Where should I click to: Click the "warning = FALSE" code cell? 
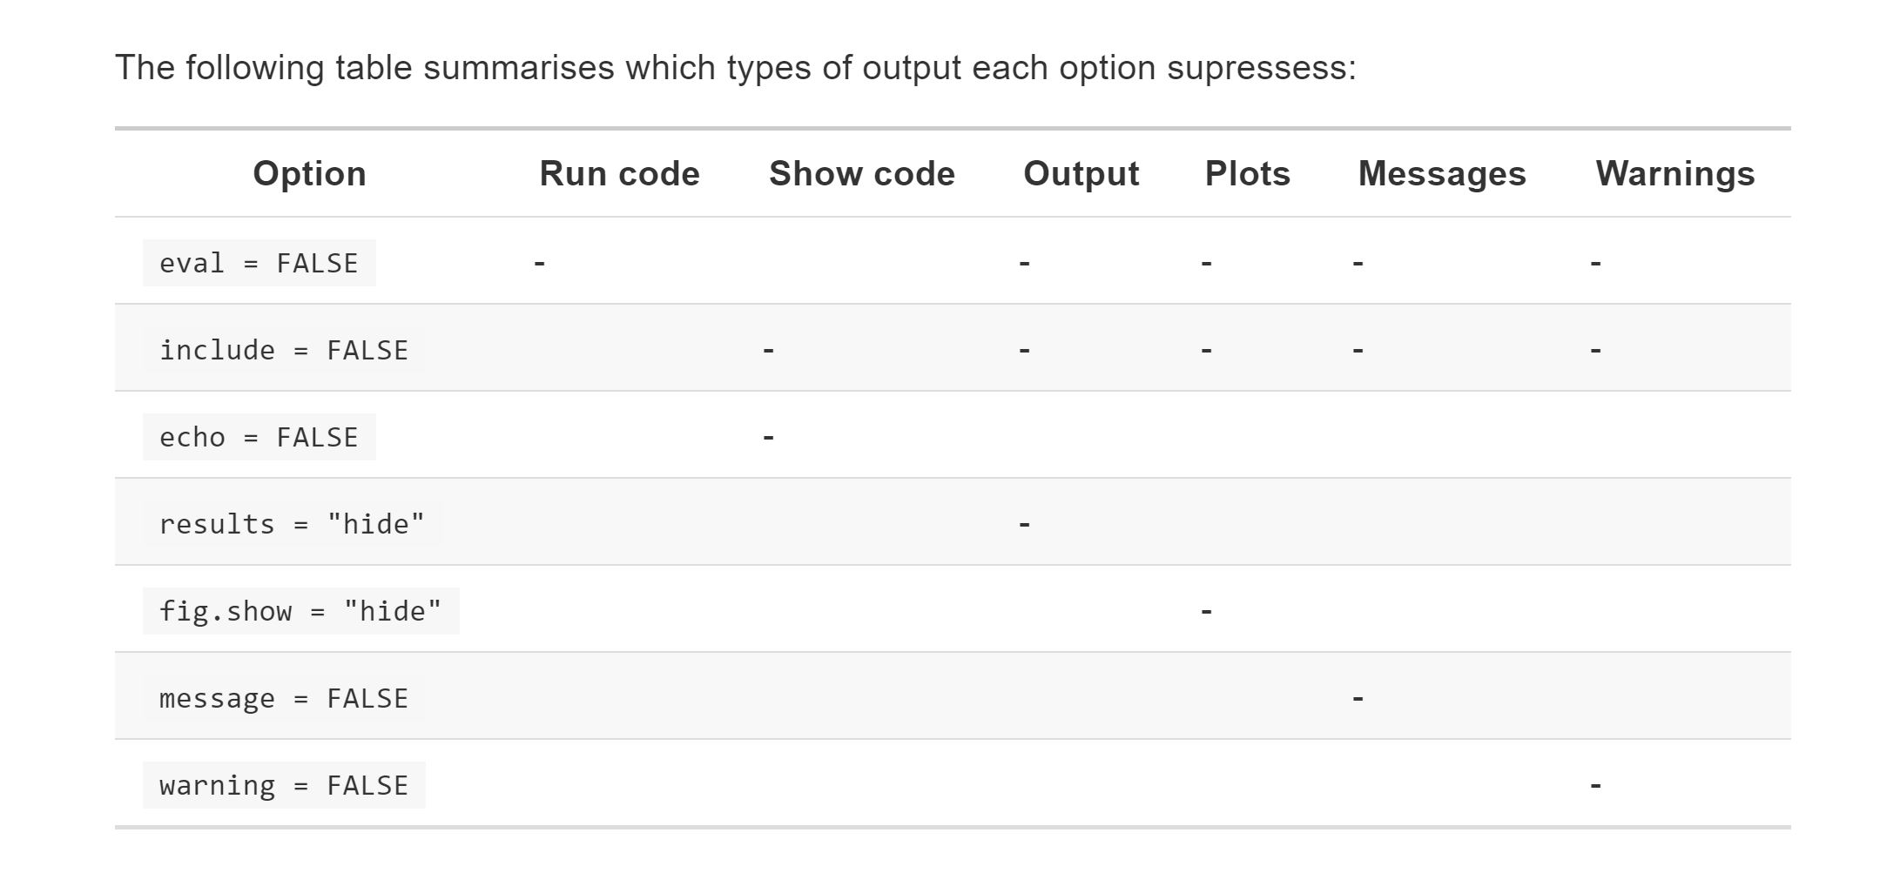284,785
